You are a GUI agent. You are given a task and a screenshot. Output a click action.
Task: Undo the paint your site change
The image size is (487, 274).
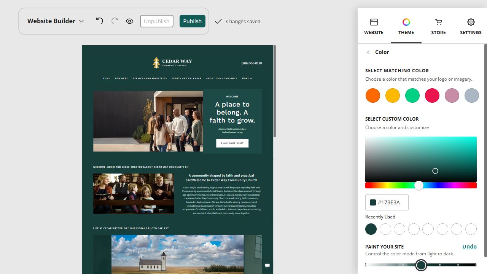tap(469, 247)
